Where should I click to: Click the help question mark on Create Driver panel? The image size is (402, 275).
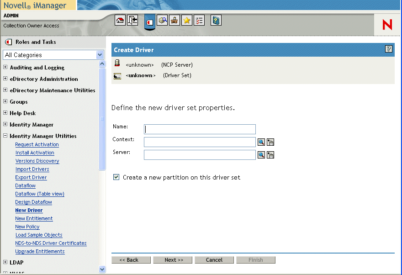point(389,50)
